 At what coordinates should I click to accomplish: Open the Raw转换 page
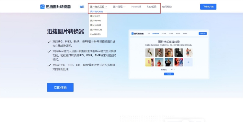(x=152, y=7)
